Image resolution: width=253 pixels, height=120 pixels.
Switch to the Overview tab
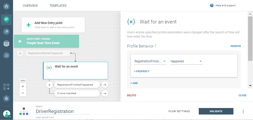[x=30, y=5]
